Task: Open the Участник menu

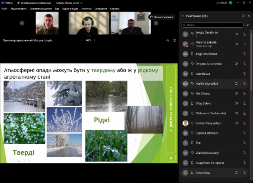Action: pos(86,9)
